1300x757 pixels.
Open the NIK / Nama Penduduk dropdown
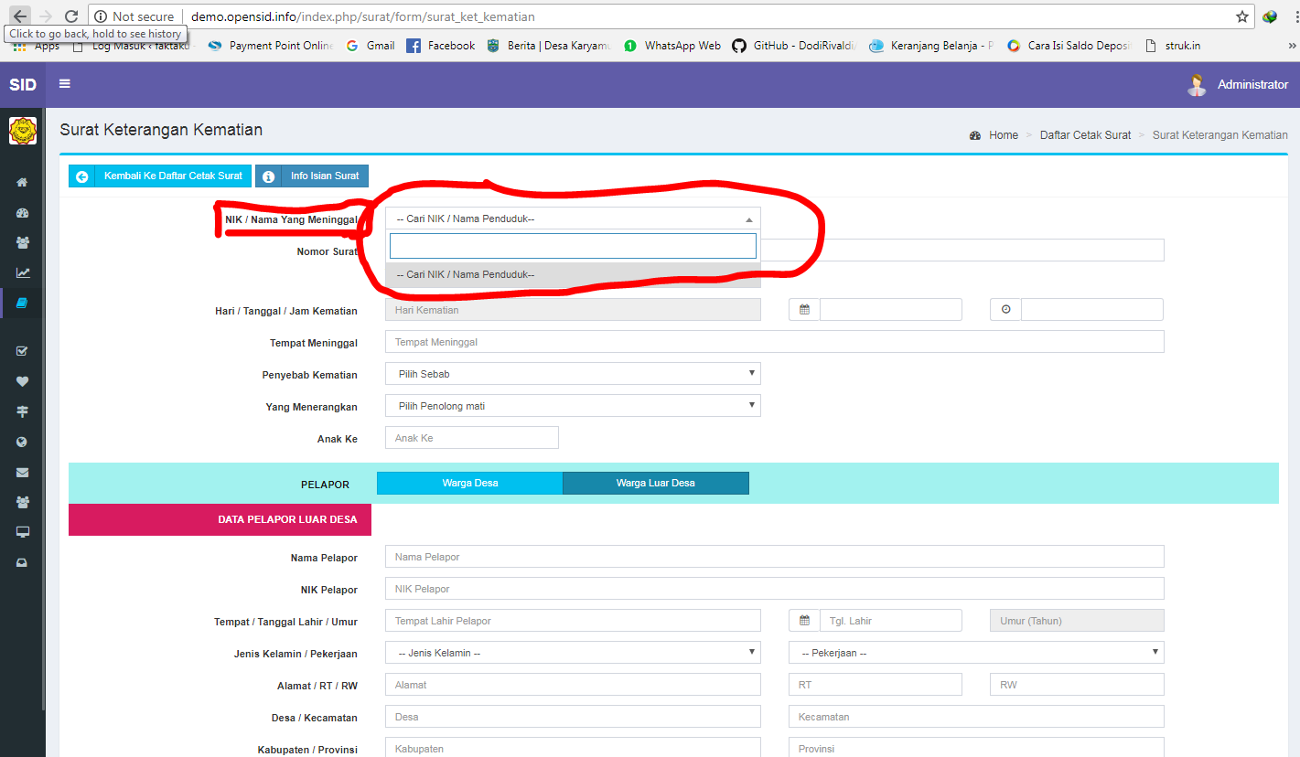click(x=573, y=219)
